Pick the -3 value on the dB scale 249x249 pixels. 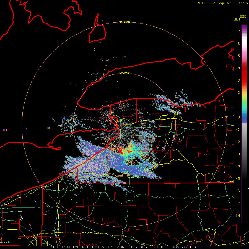(x=238, y=154)
